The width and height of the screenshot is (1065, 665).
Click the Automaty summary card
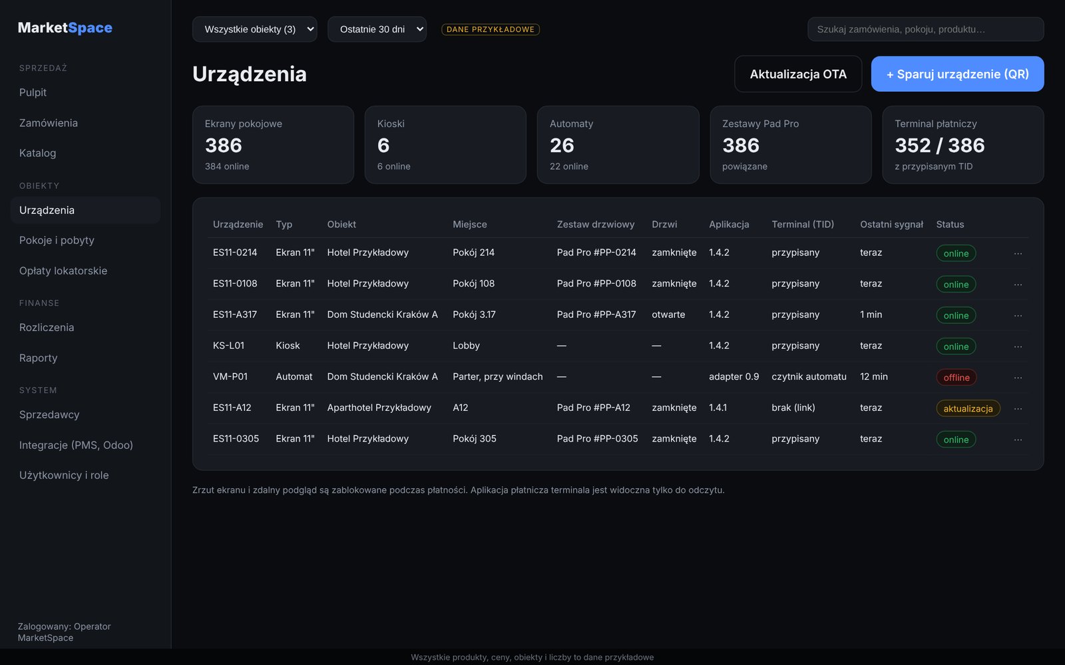coord(618,145)
